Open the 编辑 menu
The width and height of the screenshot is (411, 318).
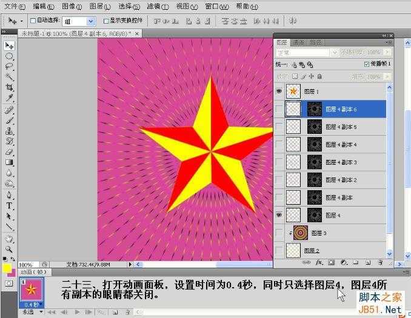click(44, 6)
